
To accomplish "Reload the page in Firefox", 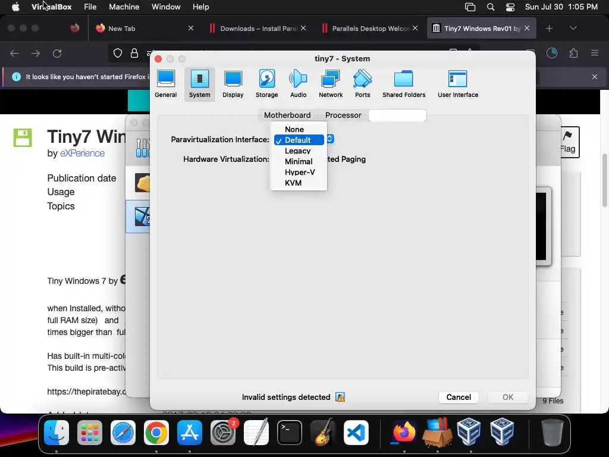I will point(57,53).
